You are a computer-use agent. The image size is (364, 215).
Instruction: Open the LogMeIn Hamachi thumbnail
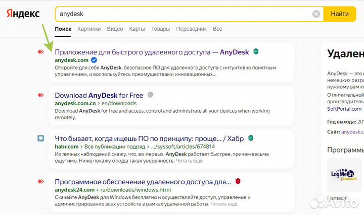point(344,175)
